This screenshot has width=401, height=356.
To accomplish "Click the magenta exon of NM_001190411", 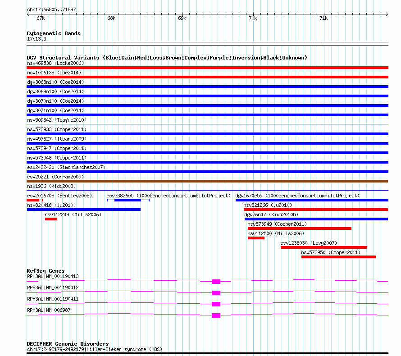I will pyautogui.click(x=216, y=304).
